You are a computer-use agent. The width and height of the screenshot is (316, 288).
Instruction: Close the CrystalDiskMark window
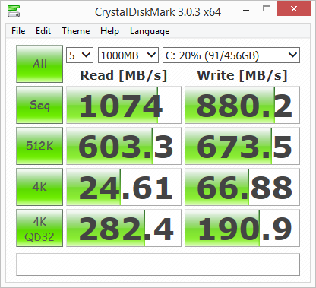click(294, 8)
